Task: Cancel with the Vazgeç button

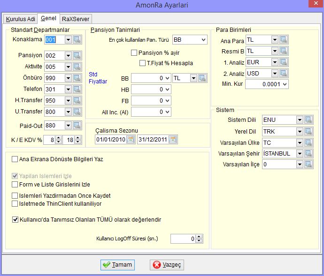Action: (x=167, y=265)
